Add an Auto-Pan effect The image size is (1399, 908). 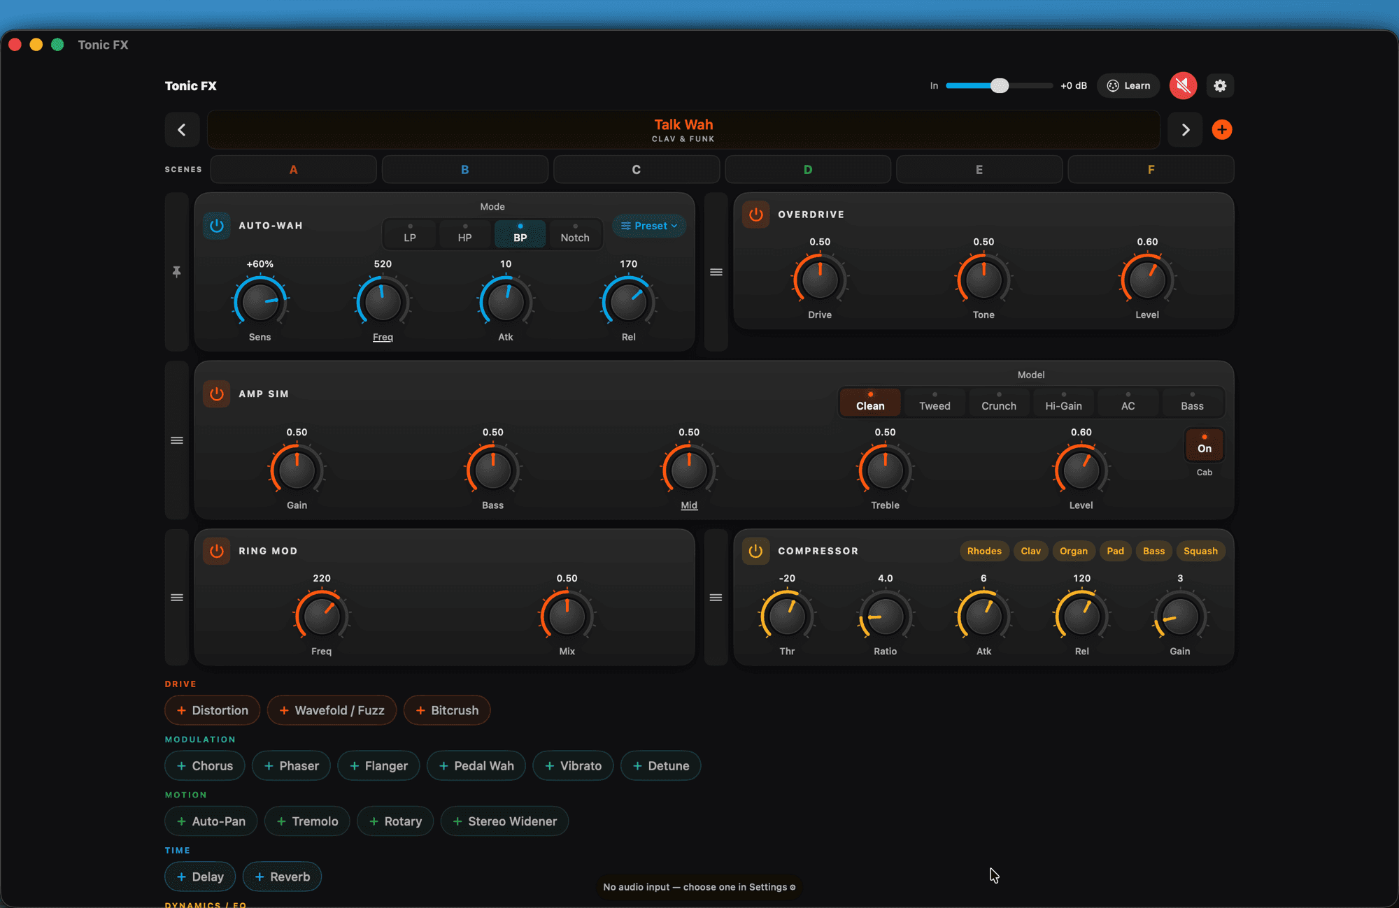click(211, 821)
